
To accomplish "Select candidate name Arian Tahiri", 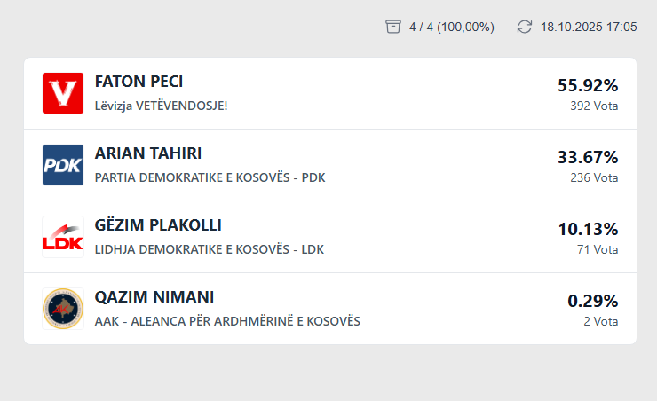I will pyautogui.click(x=142, y=153).
